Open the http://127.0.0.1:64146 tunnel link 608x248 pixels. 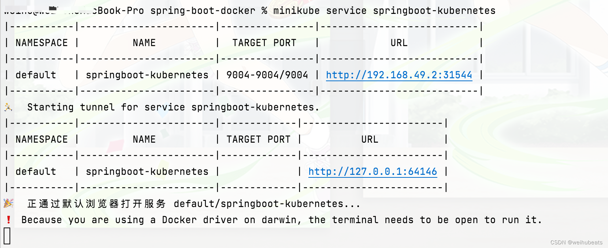tap(372, 172)
